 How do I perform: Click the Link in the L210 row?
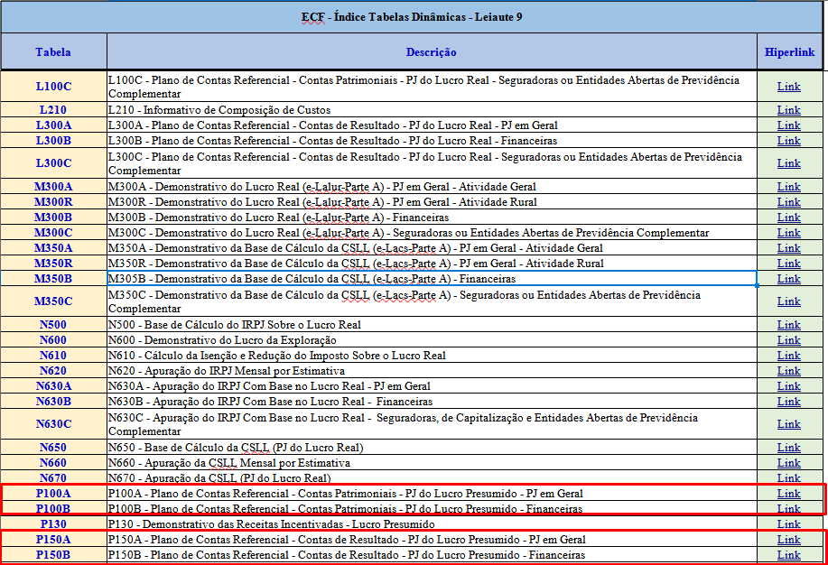(x=788, y=110)
